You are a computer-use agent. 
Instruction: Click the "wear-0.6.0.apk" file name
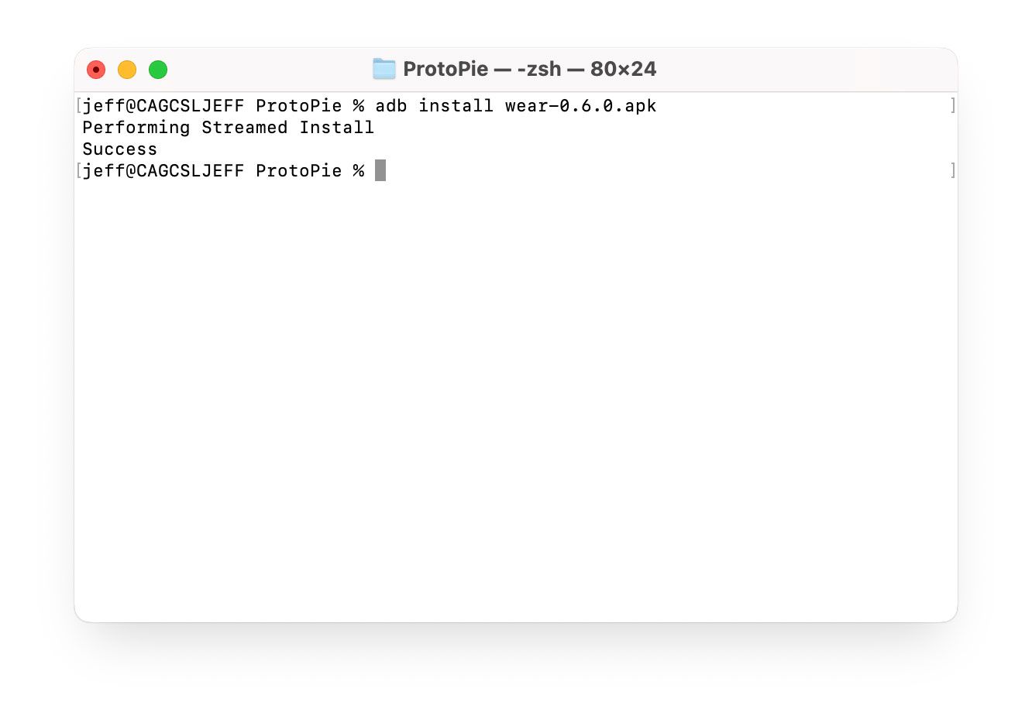581,105
